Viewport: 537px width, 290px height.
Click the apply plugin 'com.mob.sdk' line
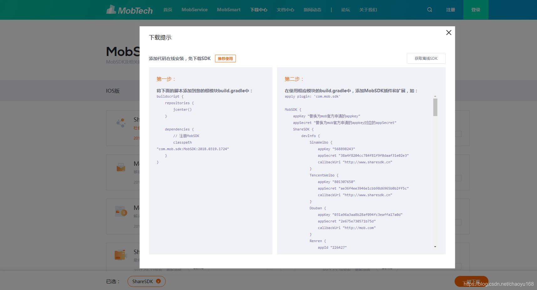(x=312, y=96)
